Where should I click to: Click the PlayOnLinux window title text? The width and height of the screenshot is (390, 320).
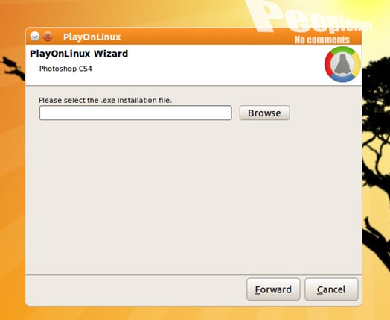point(92,37)
